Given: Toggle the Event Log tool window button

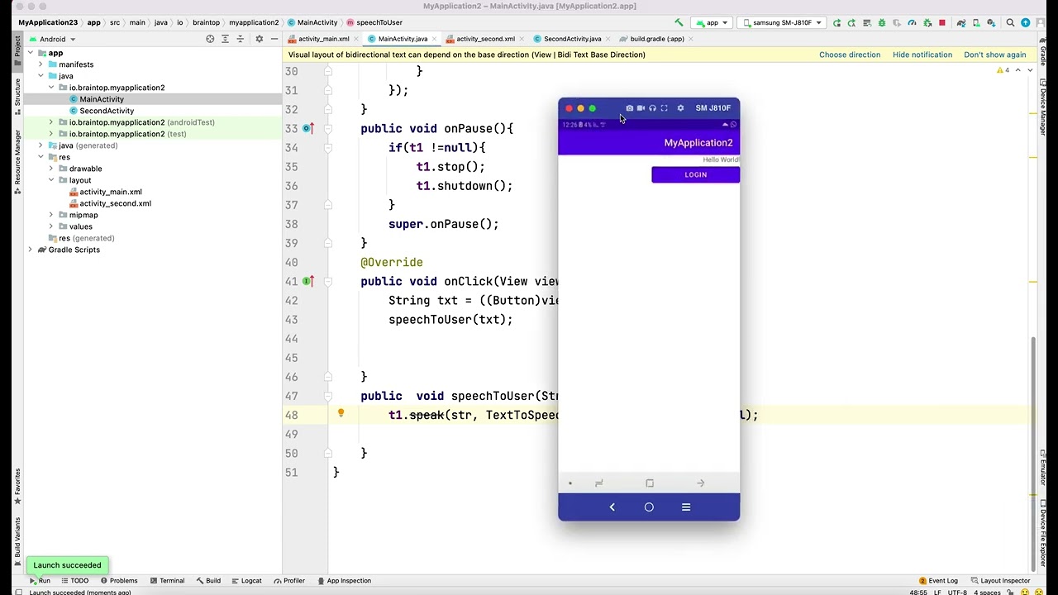Looking at the screenshot, I should click(x=938, y=581).
